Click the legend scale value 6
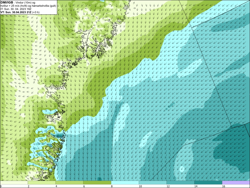 (x=84, y=186)
